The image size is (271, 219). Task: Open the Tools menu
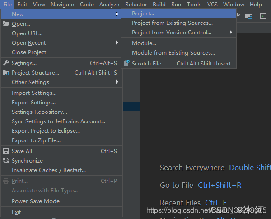[194, 5]
